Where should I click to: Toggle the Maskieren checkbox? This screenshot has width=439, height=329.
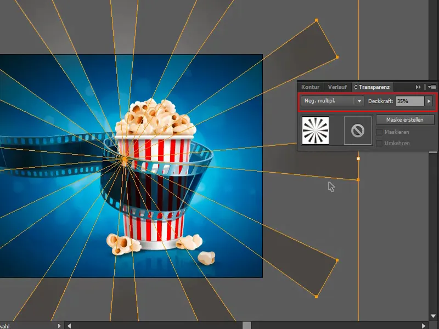point(379,132)
